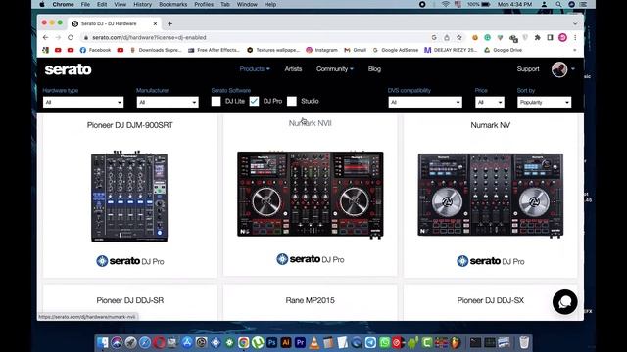The width and height of the screenshot is (627, 352).
Task: Expand the Products menu
Action: 255,69
